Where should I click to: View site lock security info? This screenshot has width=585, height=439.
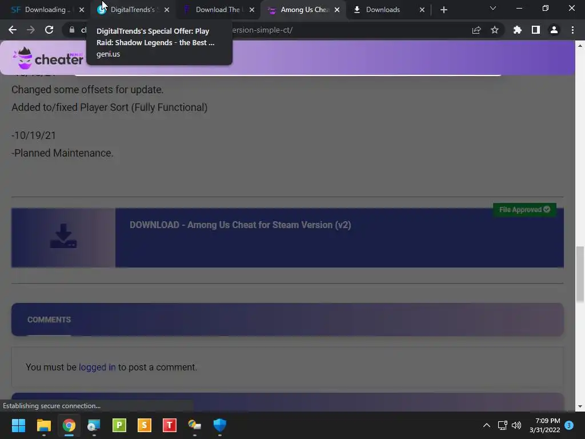pyautogui.click(x=72, y=30)
